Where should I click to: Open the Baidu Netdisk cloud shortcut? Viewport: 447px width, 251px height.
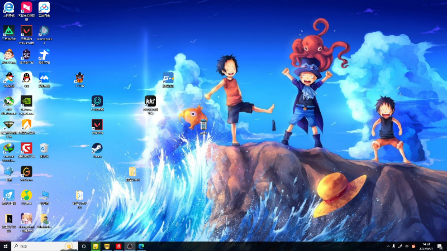coord(44,9)
